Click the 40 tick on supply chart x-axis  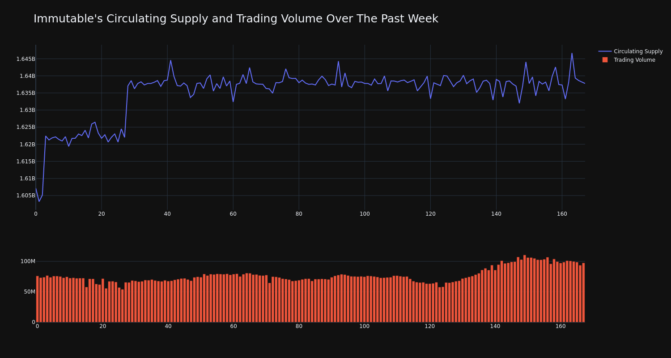[x=167, y=214]
